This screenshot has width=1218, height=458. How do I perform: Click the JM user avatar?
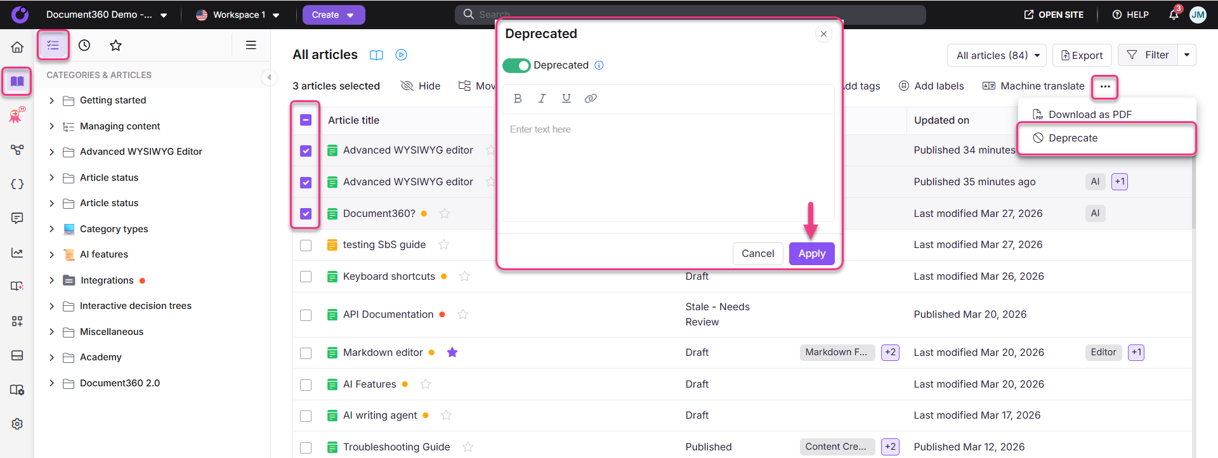coord(1198,15)
